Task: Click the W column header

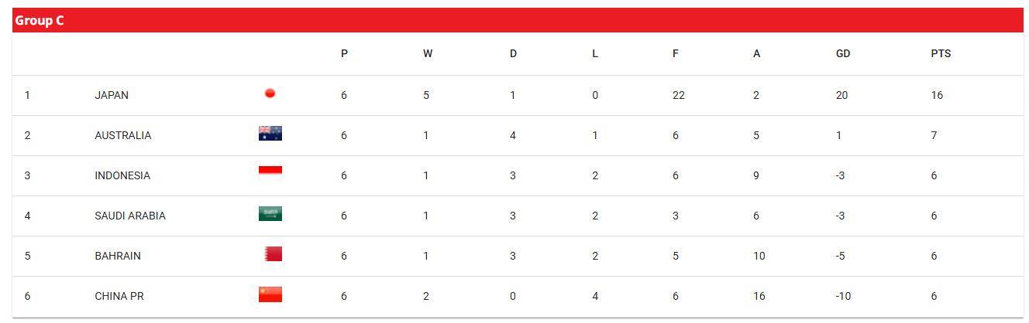Action: pyautogui.click(x=428, y=53)
